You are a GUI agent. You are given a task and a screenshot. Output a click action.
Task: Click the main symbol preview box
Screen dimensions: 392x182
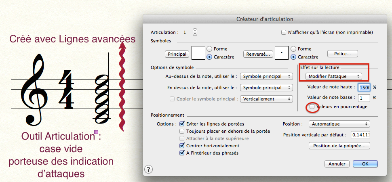pyautogui.click(x=198, y=53)
